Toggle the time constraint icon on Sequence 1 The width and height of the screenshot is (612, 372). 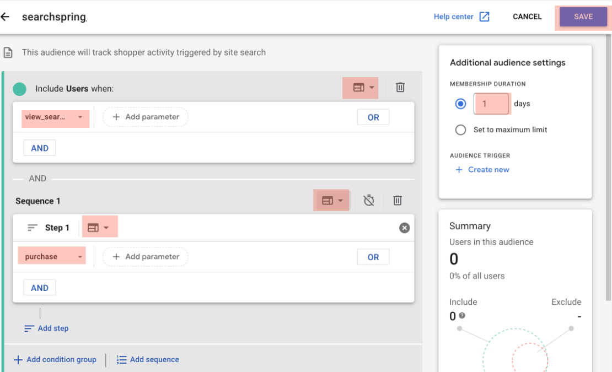coord(369,201)
